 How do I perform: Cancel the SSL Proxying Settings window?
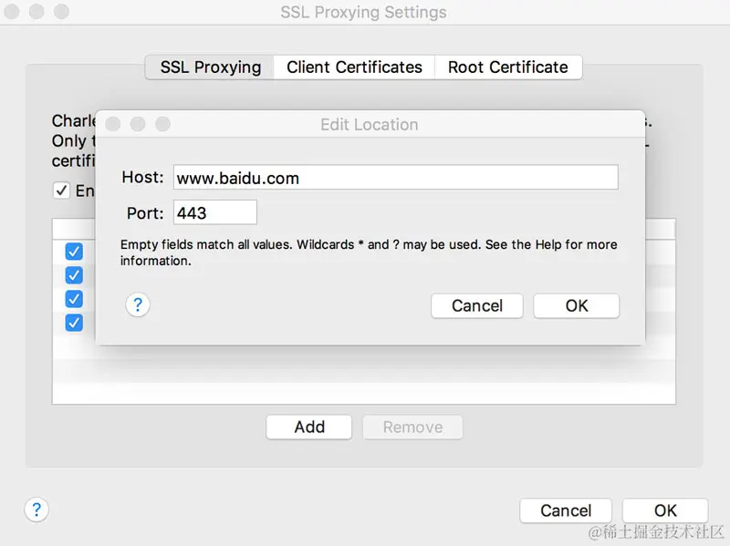(x=566, y=510)
